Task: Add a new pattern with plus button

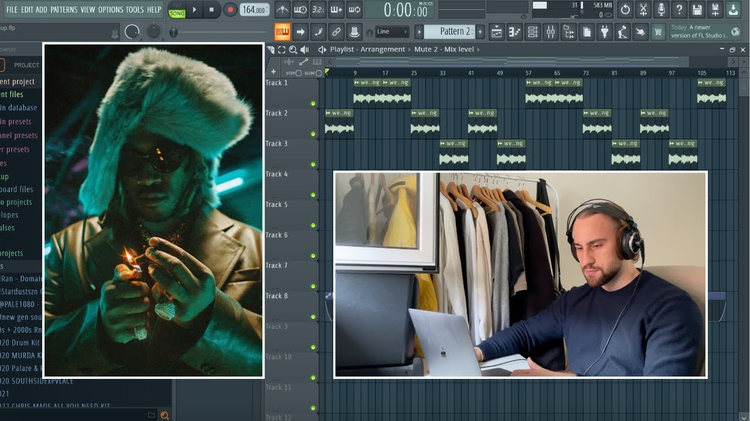Action: coord(480,32)
